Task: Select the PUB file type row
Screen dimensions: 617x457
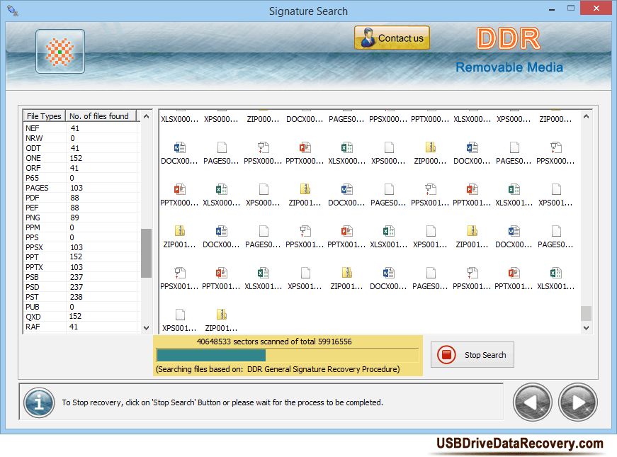Action: pyautogui.click(x=81, y=307)
